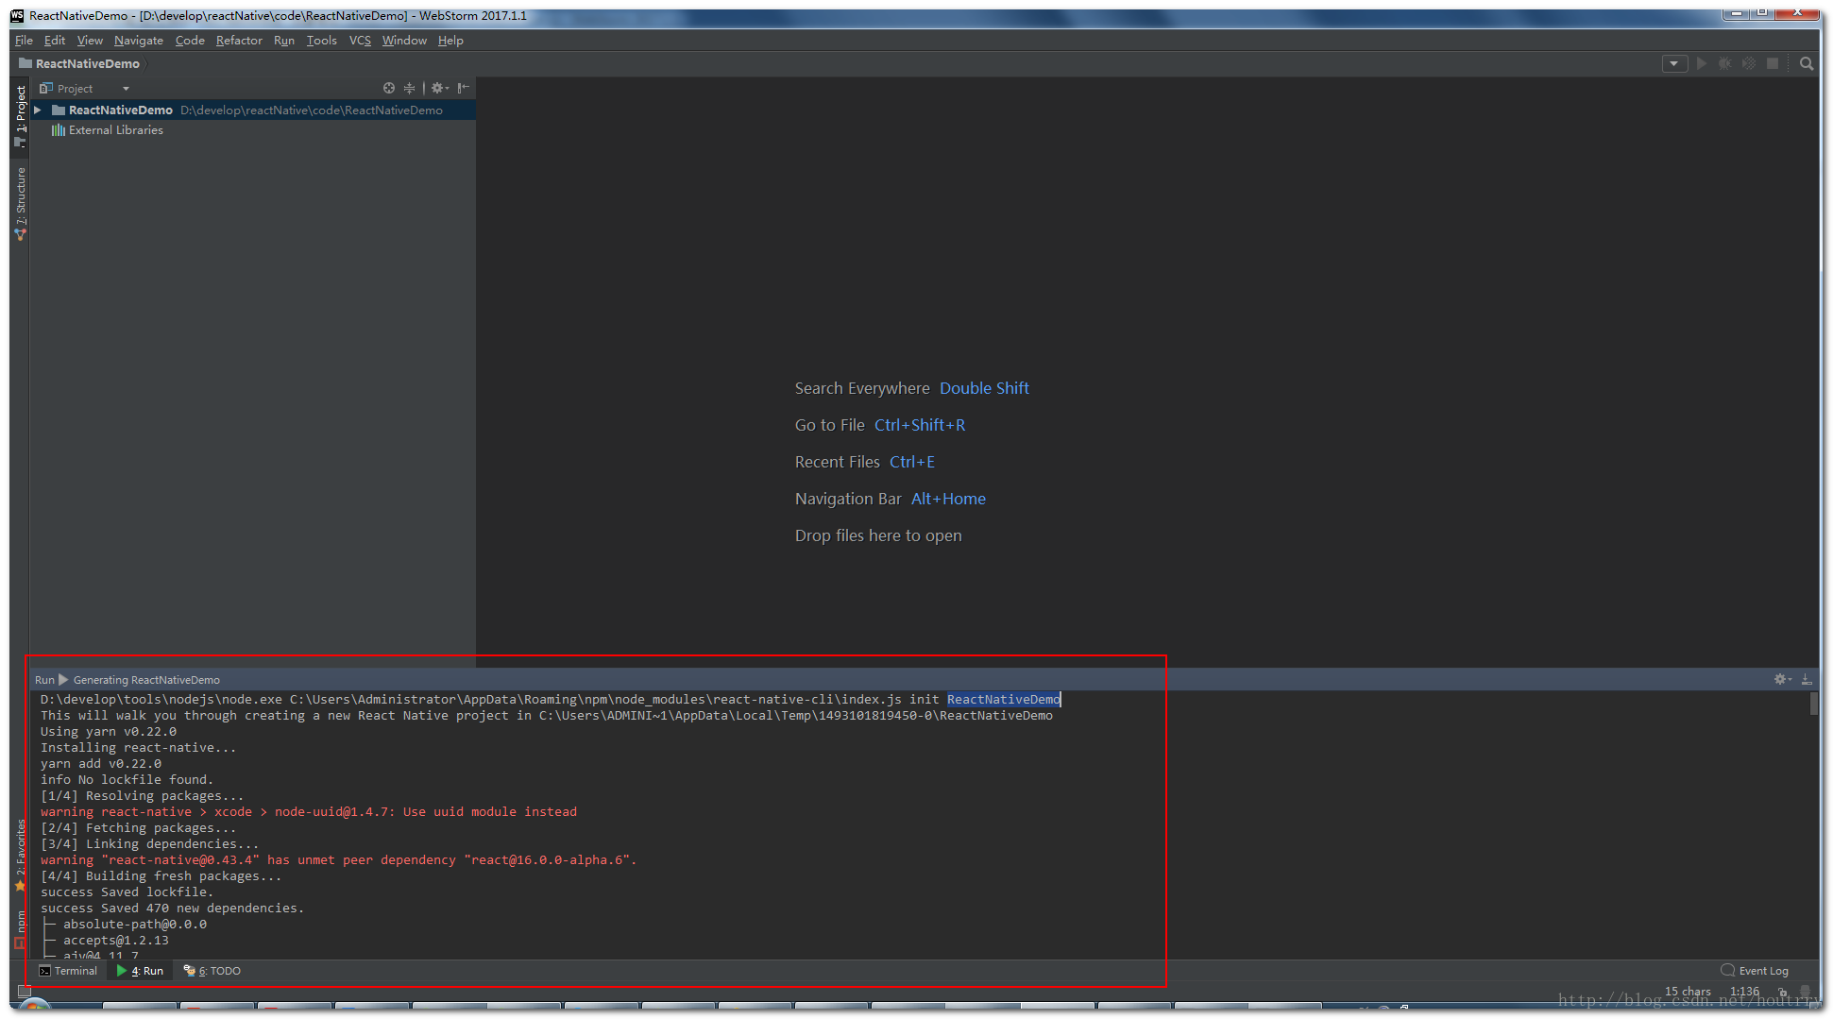Screen dimensions: 1833x1019
Task: Open the Run menu
Action: point(284,41)
